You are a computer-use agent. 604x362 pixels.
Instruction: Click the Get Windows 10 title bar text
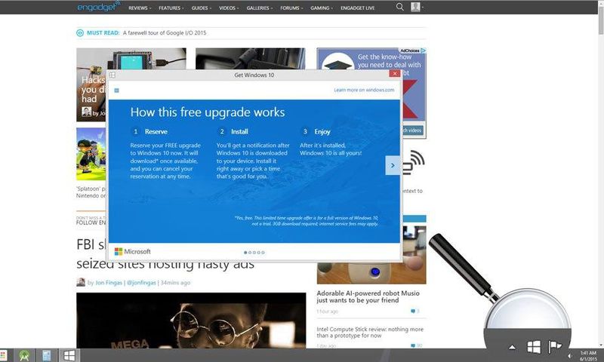tap(254, 75)
